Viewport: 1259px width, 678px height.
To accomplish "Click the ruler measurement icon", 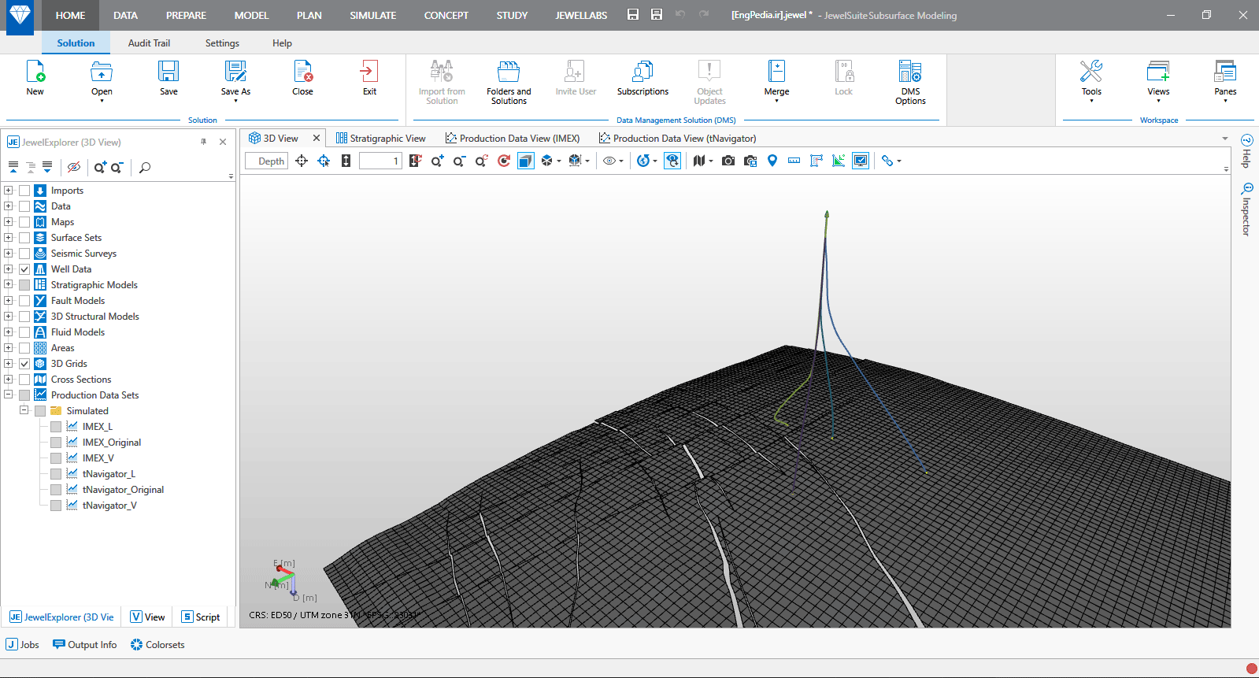I will point(794,161).
